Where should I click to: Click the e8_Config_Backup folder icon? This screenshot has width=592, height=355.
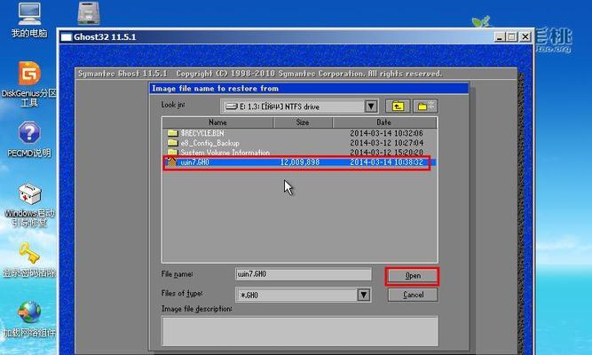tap(172, 143)
